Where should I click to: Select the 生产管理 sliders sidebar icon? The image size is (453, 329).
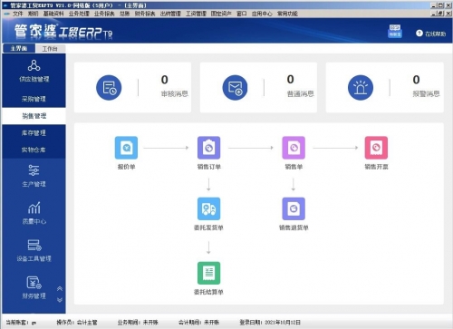[34, 170]
